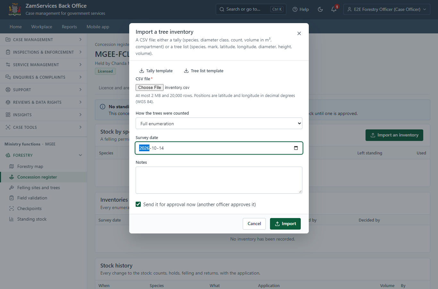Viewport: 438px width, 289px height.
Task: Expand the Reviews & Data Rights chevron
Action: click(x=80, y=102)
